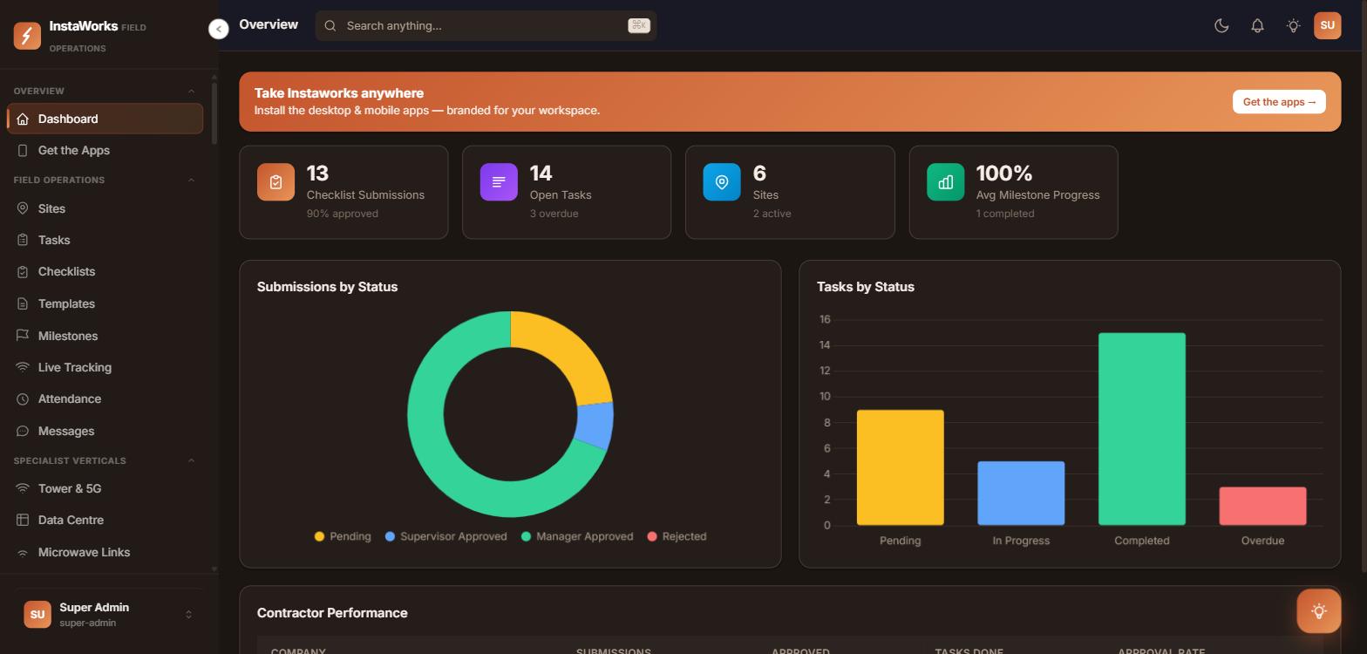This screenshot has height=654, width=1367.
Task: Open the SU user avatar menu in the top bar
Action: point(1328,25)
